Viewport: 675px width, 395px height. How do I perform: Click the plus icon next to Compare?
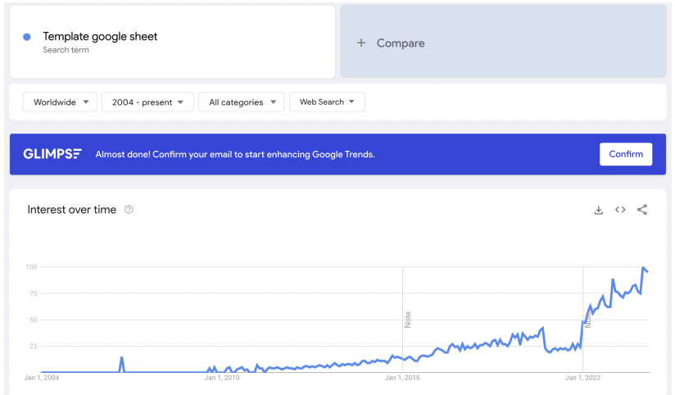(360, 43)
